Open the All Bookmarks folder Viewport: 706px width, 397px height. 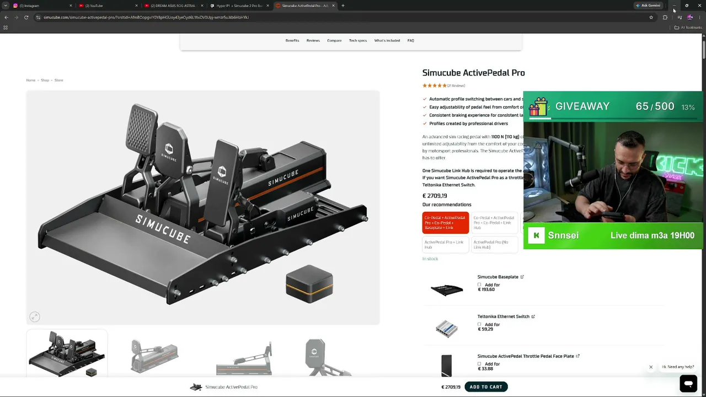[x=688, y=28]
